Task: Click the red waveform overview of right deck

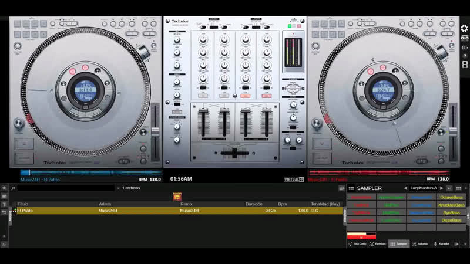Action: [379, 172]
